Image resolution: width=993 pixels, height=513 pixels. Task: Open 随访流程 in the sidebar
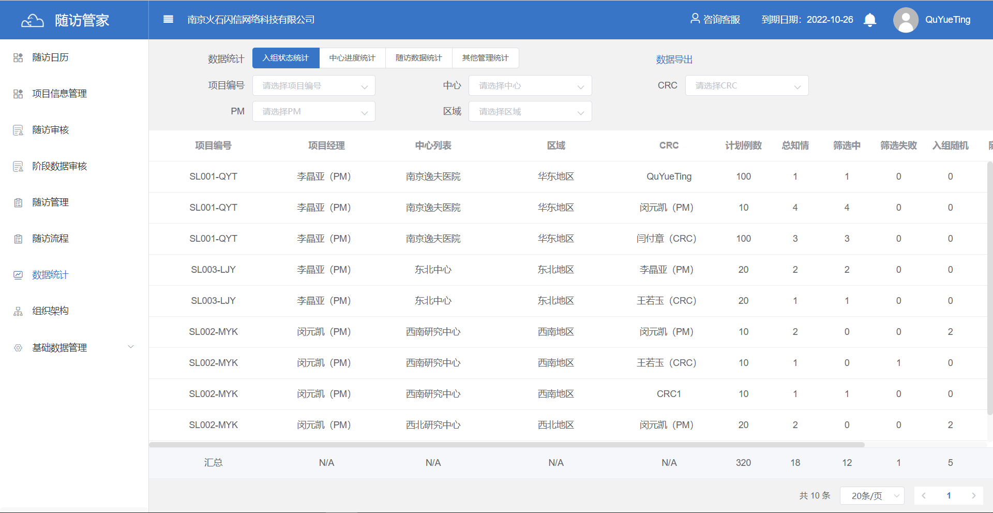pos(50,239)
